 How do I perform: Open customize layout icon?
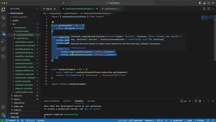point(213,3)
